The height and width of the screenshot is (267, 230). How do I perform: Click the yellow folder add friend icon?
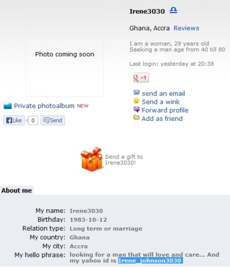pyautogui.click(x=136, y=118)
